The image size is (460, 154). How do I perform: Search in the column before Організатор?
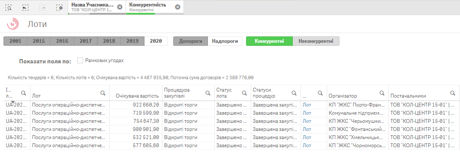pos(320,93)
